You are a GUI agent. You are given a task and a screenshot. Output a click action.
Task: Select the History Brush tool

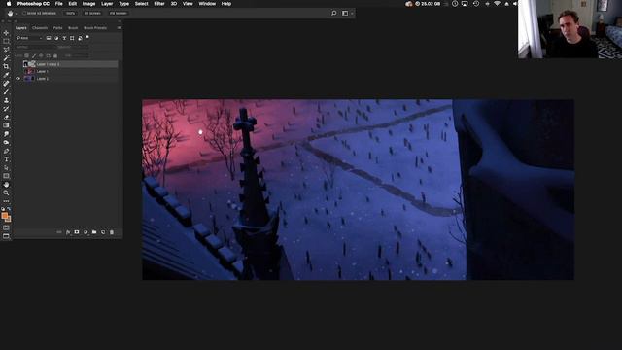tap(6, 108)
